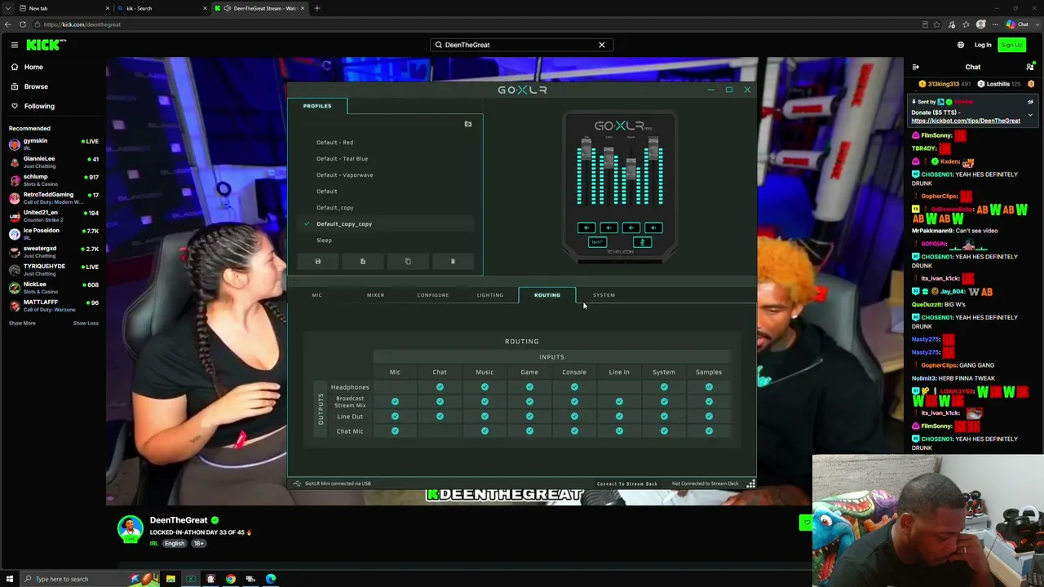
Task: Disable Game routing to Broadcast Stream Mix
Action: (x=529, y=402)
